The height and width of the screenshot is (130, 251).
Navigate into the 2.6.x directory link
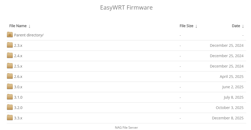18,77
